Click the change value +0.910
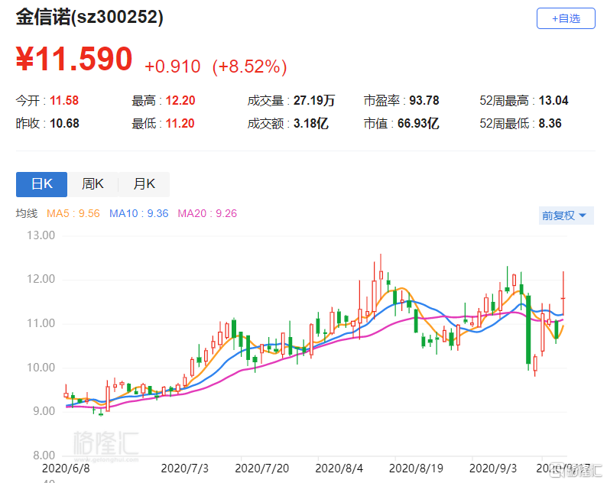The height and width of the screenshot is (483, 607). tap(173, 66)
